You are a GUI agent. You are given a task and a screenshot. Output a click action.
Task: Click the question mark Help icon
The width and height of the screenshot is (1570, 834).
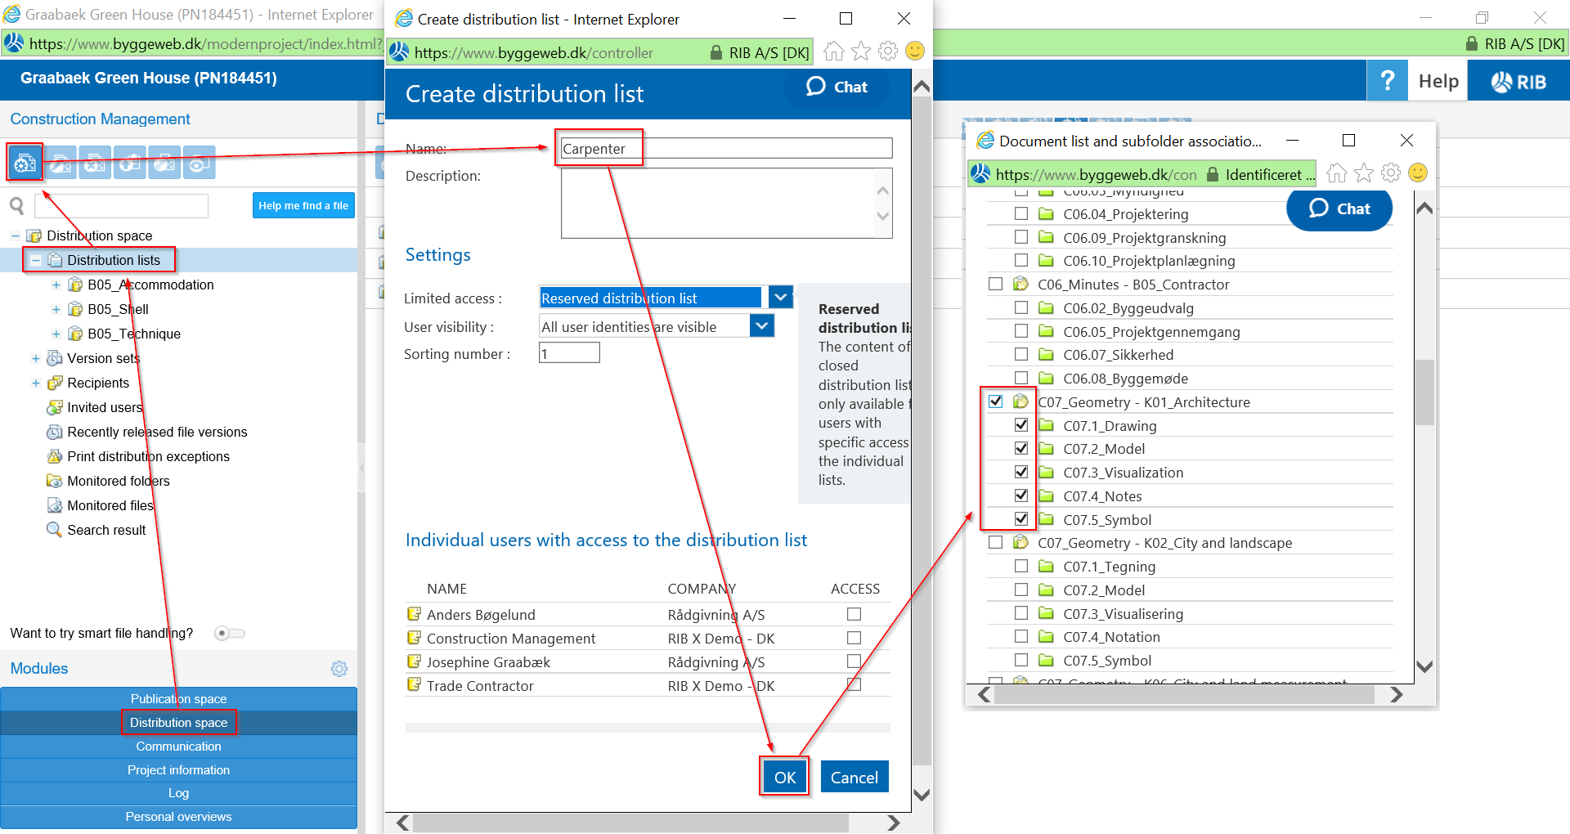[1387, 81]
